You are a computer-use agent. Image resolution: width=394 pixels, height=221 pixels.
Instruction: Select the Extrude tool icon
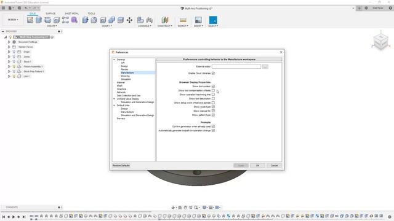[x=39, y=20]
